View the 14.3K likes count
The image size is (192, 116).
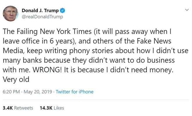coord(46,108)
